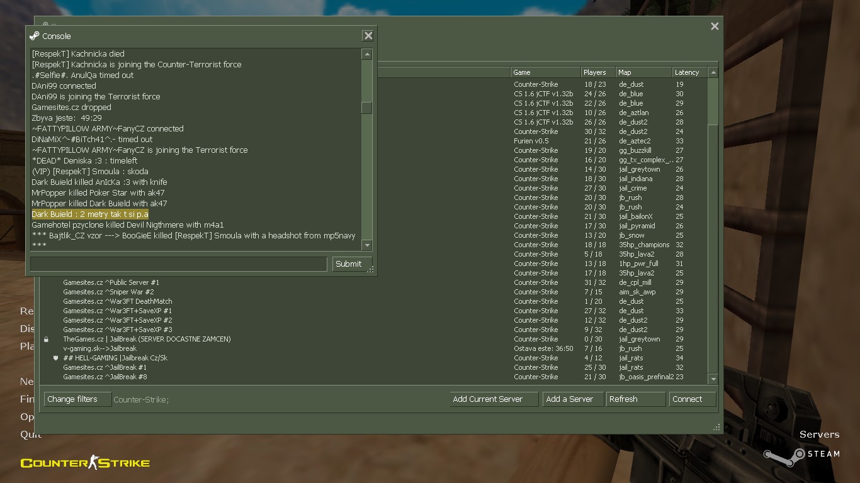Click console scrollbar down arrow

click(367, 245)
